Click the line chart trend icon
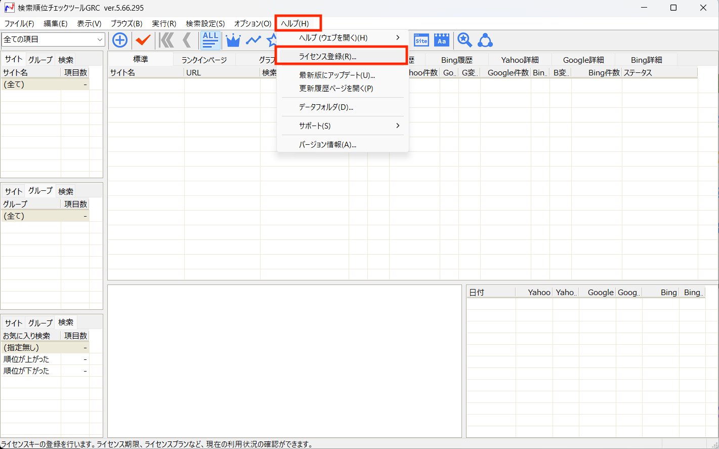 point(253,40)
